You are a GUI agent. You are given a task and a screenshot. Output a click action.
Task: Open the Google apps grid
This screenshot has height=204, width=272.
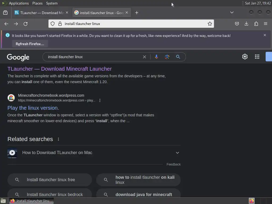[x=257, y=57]
